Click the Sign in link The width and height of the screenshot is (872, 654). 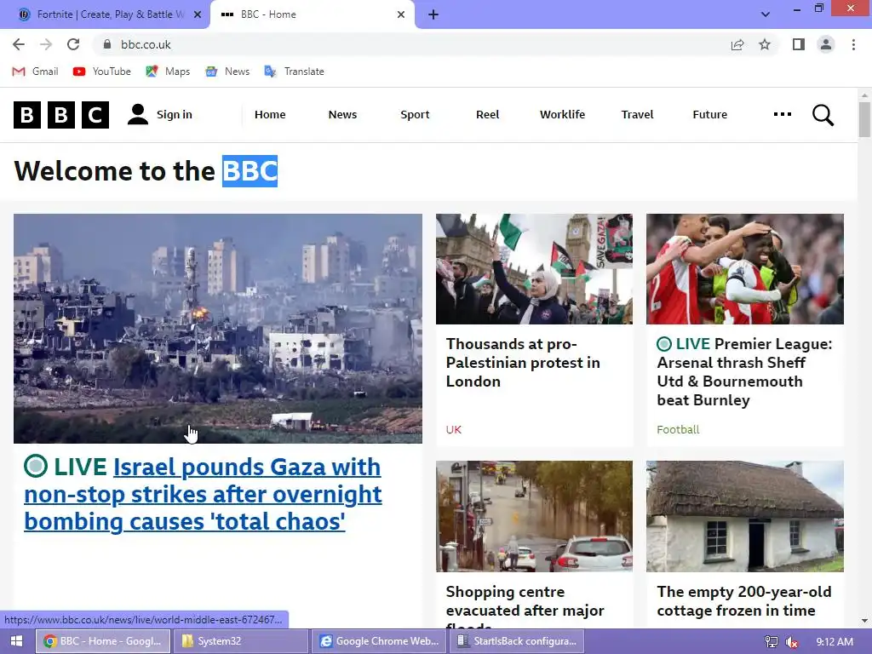[x=174, y=115]
